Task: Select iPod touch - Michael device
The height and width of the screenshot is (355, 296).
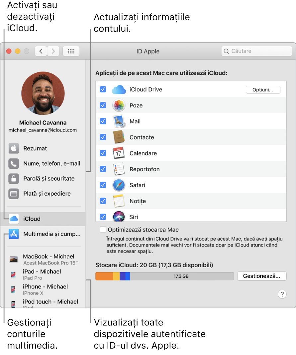Action: (x=44, y=302)
